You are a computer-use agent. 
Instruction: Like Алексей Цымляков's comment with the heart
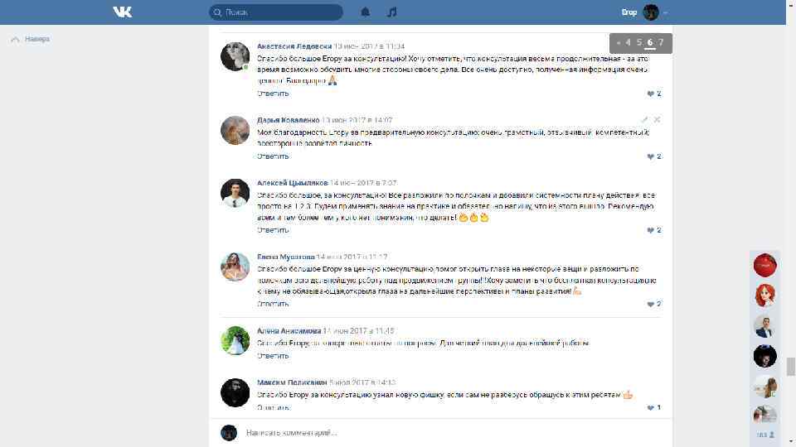pos(650,230)
